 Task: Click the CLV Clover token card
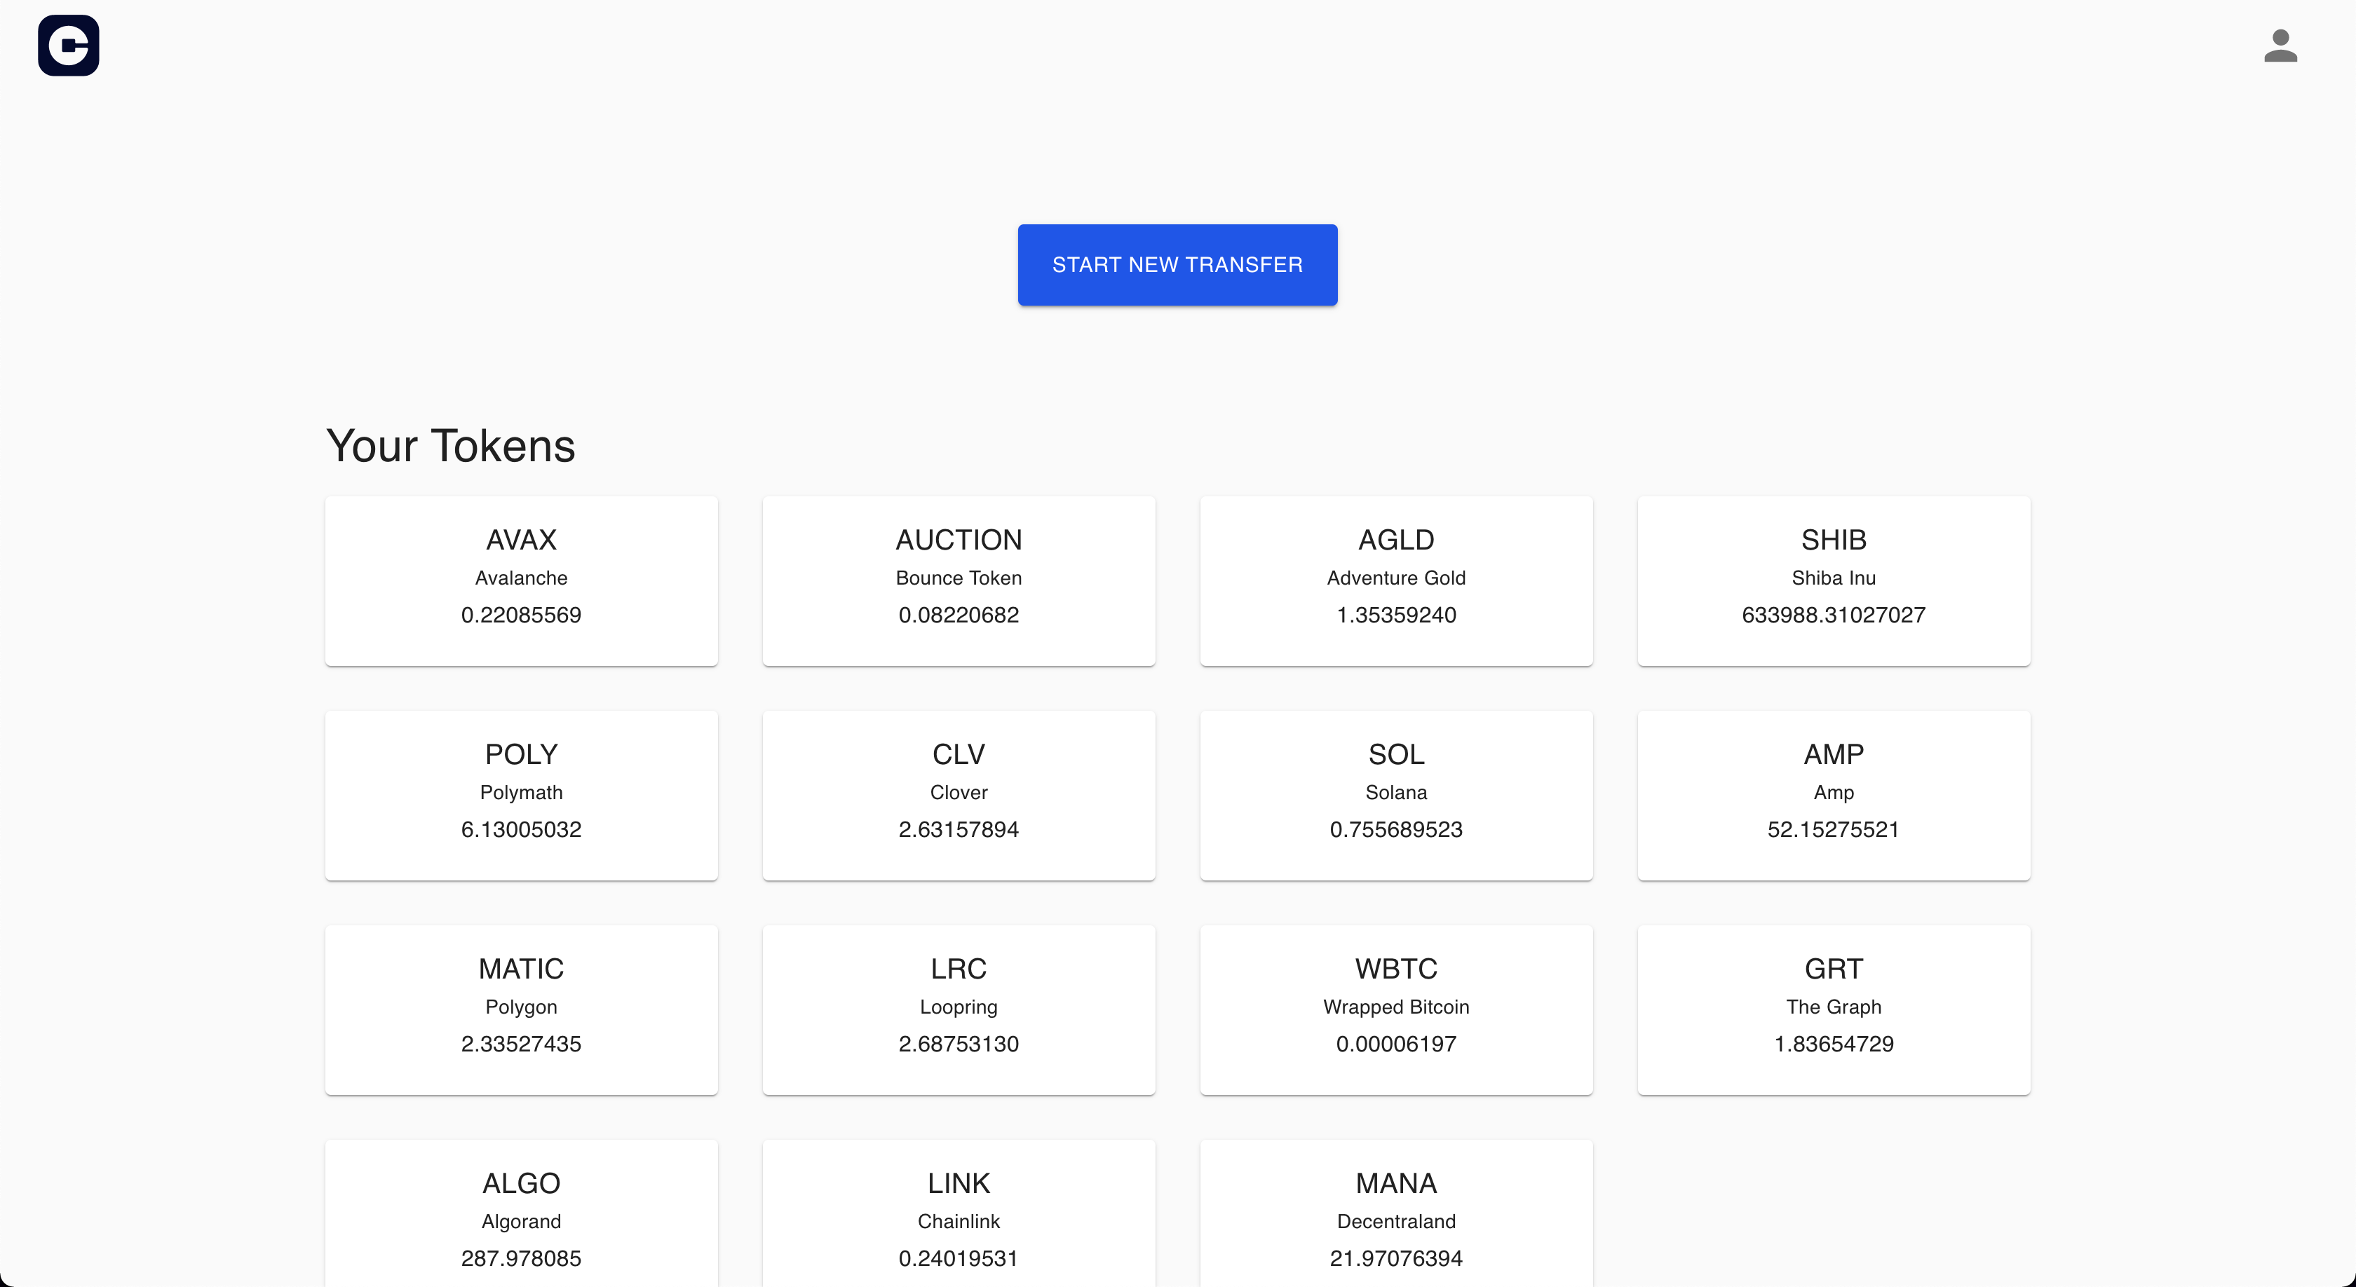(959, 795)
